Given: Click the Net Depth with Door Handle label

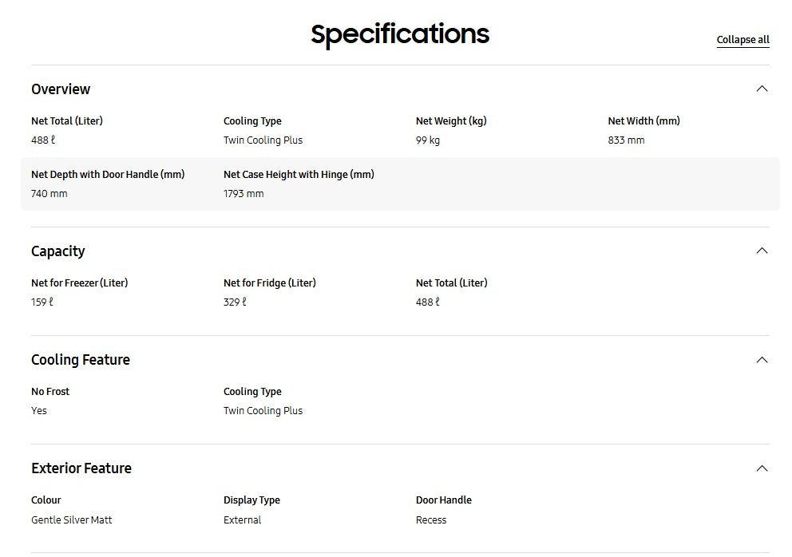Looking at the screenshot, I should (108, 175).
